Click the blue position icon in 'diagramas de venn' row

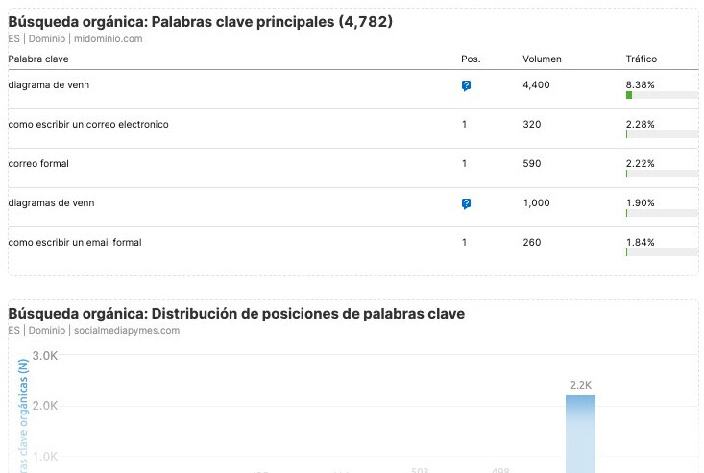(466, 203)
